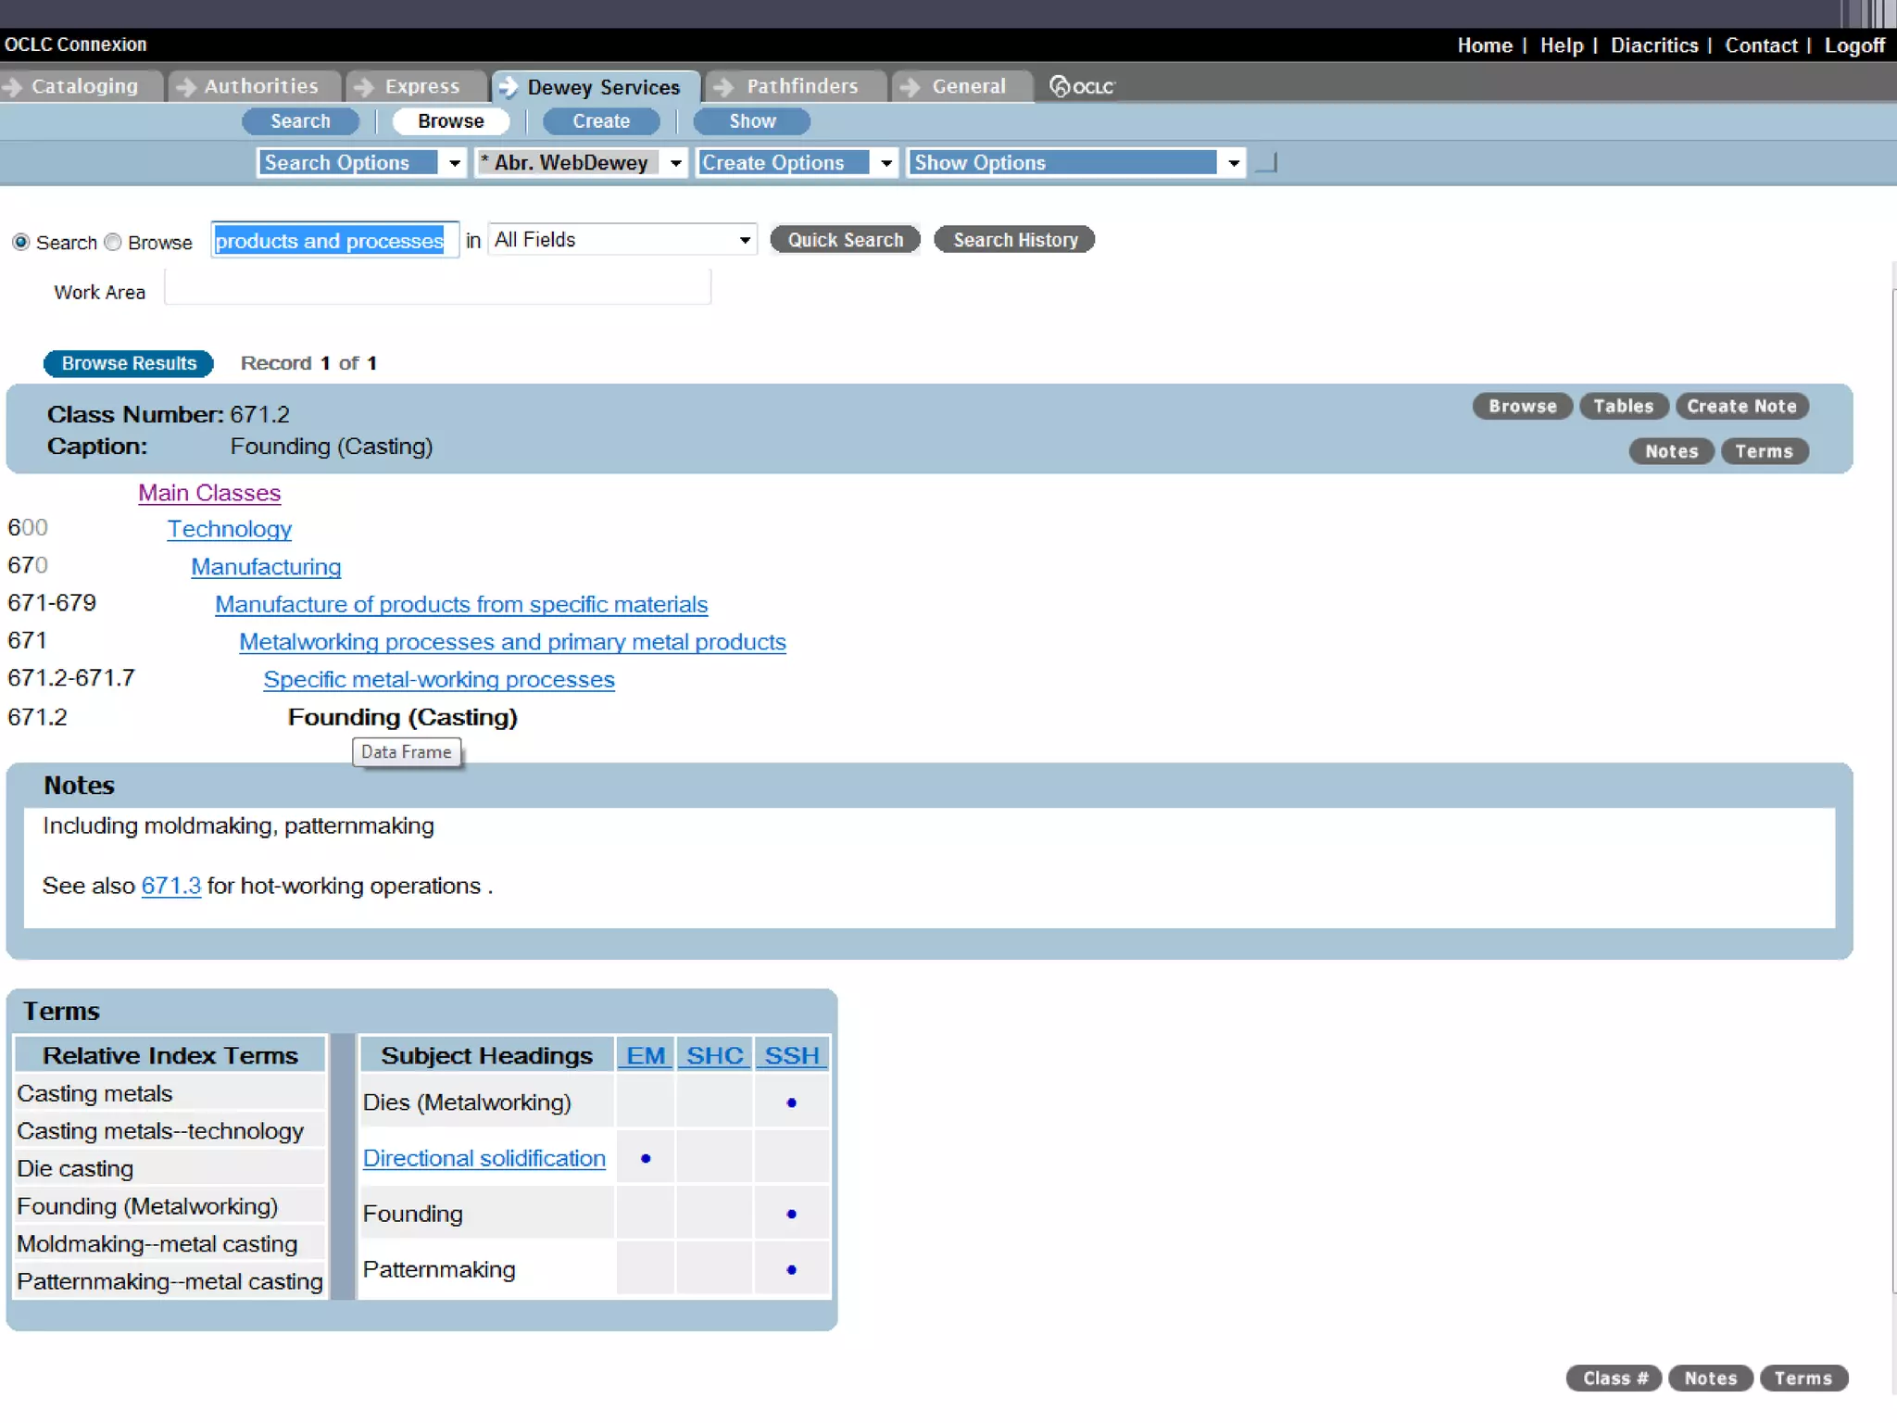Click the Pathfinders tab arrow icon
This screenshot has width=1897, height=1423.
tap(724, 86)
